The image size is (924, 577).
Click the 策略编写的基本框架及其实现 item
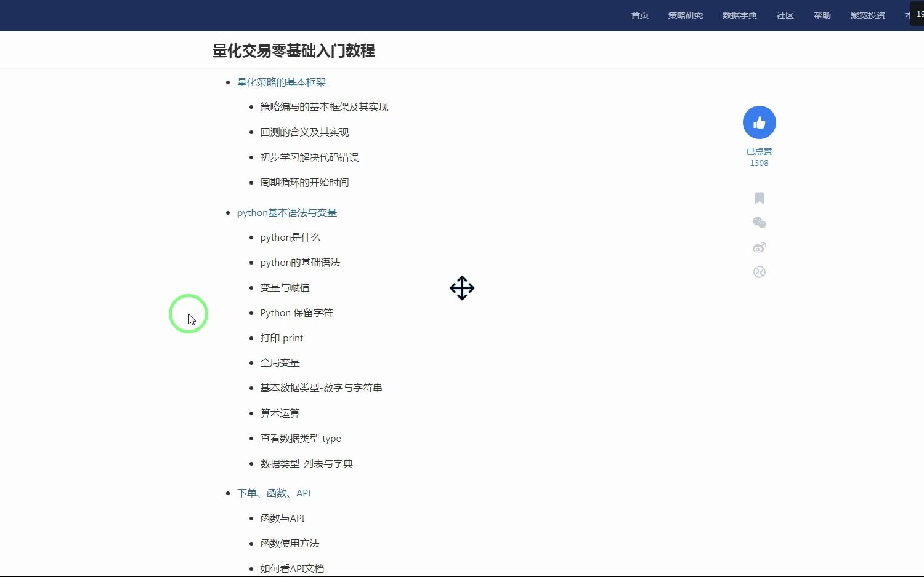pos(324,106)
